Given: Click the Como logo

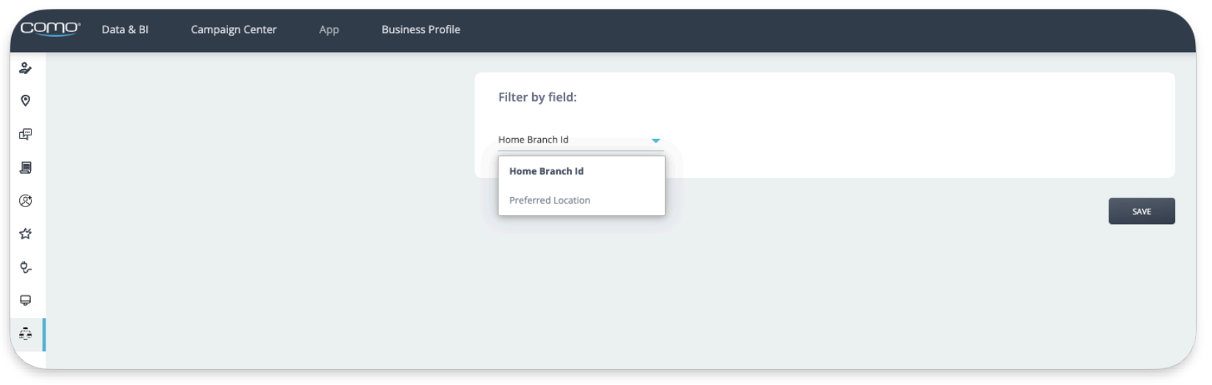Looking at the screenshot, I should coord(50,29).
